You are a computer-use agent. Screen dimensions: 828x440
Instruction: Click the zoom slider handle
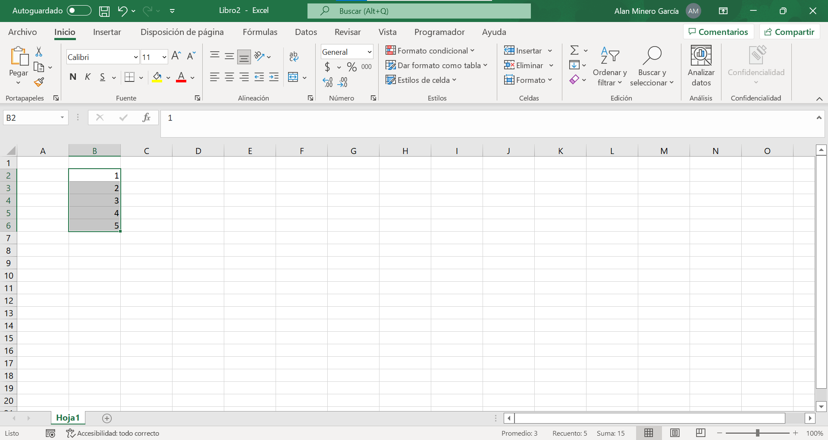(757, 433)
